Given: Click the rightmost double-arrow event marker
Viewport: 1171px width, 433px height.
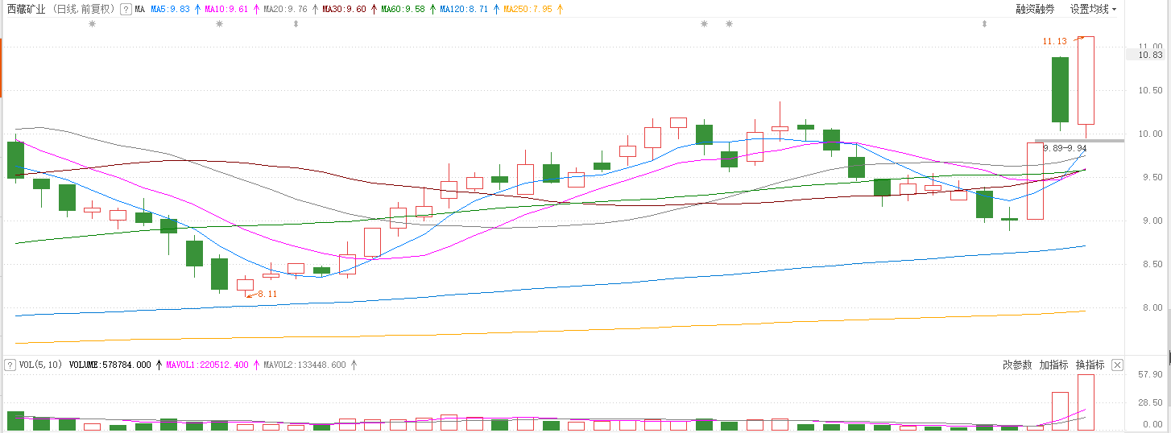Looking at the screenshot, I should coord(983,24).
